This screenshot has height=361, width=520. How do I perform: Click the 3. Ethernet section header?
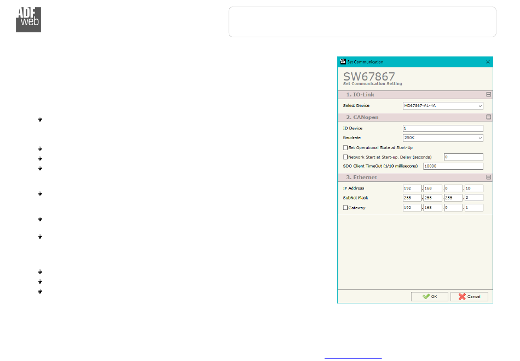[x=415, y=177]
